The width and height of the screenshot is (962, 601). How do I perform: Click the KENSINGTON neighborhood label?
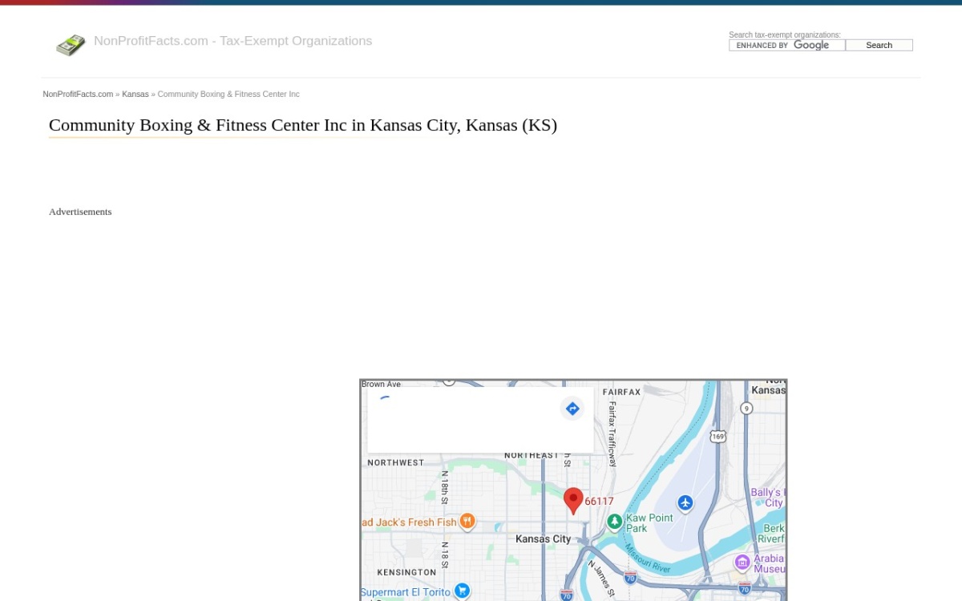406,572
